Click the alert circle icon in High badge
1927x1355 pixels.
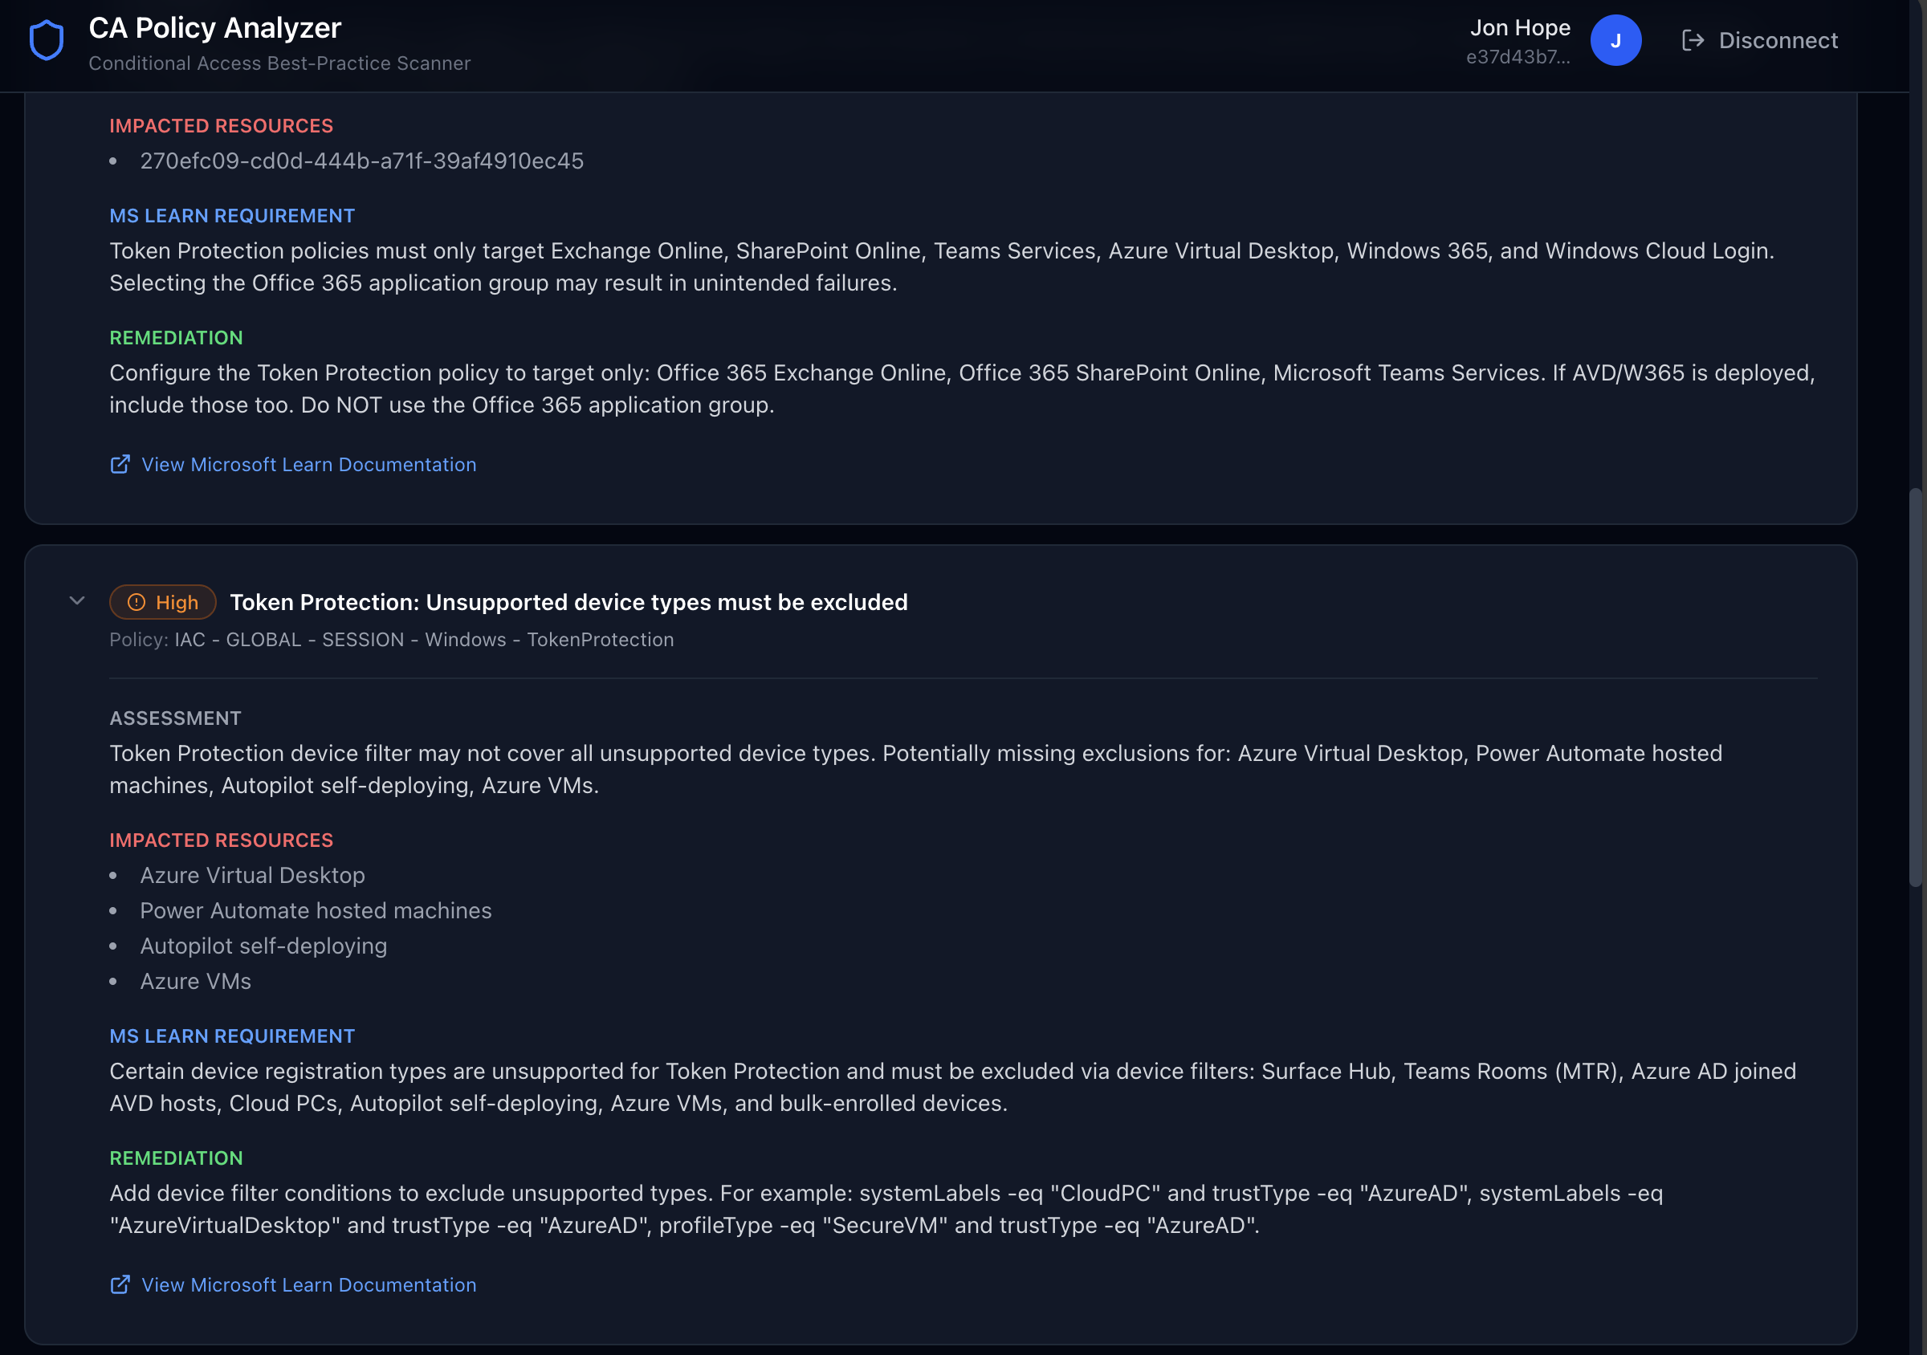136,602
